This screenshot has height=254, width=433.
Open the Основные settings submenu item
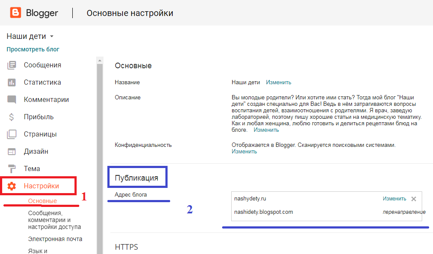click(42, 201)
